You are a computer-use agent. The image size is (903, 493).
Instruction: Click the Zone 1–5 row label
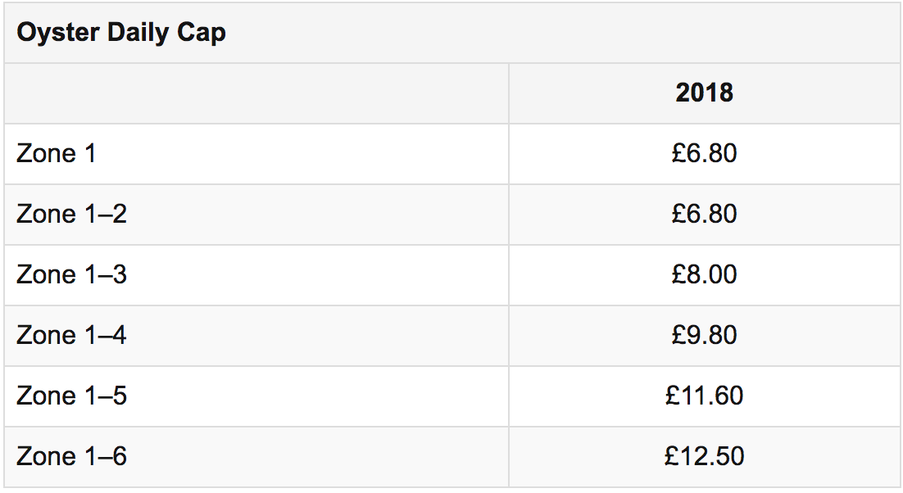tap(71, 396)
